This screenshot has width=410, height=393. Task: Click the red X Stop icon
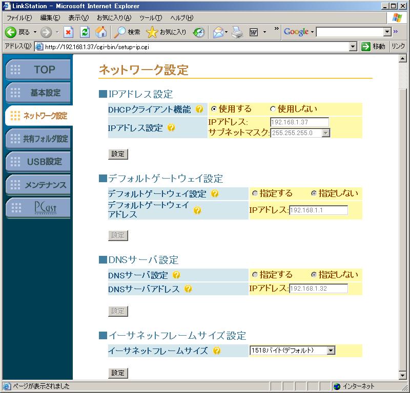pyautogui.click(x=68, y=32)
